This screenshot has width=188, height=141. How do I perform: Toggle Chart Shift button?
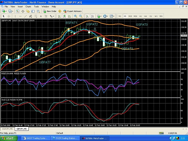pyautogui.click(x=92, y=16)
